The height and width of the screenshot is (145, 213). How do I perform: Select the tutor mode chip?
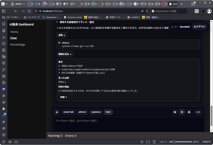pos(108,112)
